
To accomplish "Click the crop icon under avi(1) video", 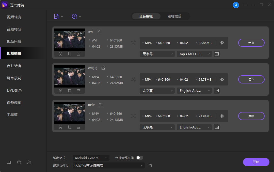I will coord(70,91).
